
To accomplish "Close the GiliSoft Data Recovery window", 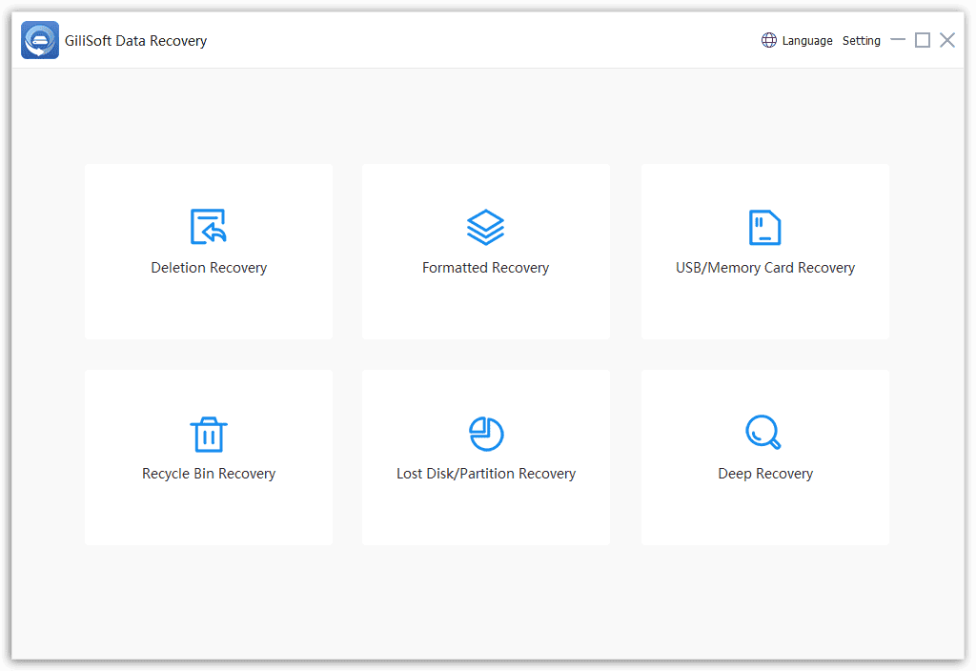I will click(x=947, y=40).
